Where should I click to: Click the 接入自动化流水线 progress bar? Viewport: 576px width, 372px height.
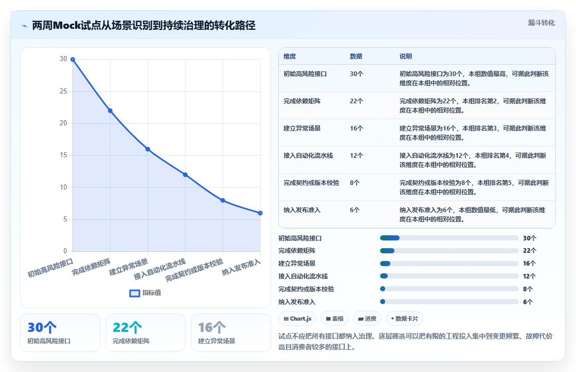[x=449, y=276]
